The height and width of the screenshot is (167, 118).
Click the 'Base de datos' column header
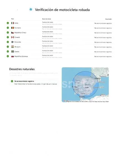(x=46, y=19)
